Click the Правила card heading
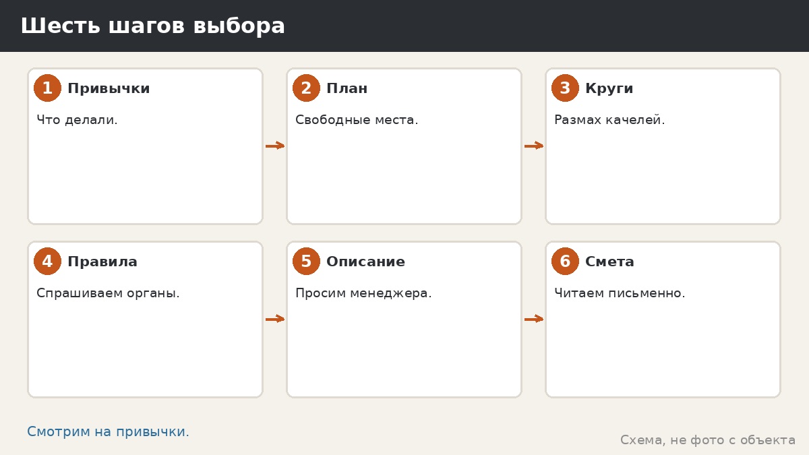 102,262
